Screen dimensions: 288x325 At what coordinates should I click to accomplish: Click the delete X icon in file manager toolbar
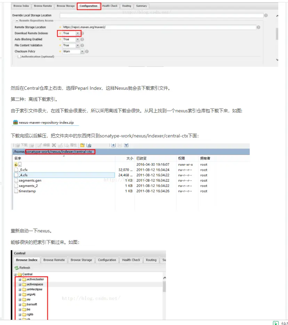pyautogui.click(x=54, y=145)
